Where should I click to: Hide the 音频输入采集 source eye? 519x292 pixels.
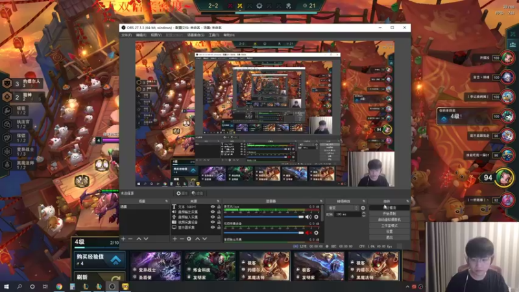(213, 217)
